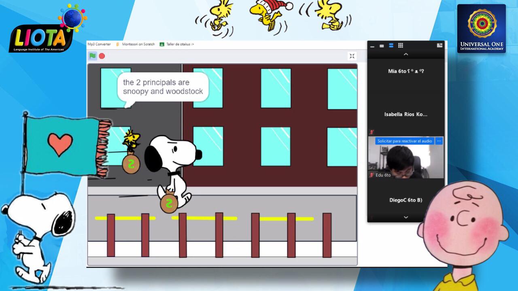Switch Zoom panel to grid gallery view
Screen dimensions: 518x291
click(400, 45)
